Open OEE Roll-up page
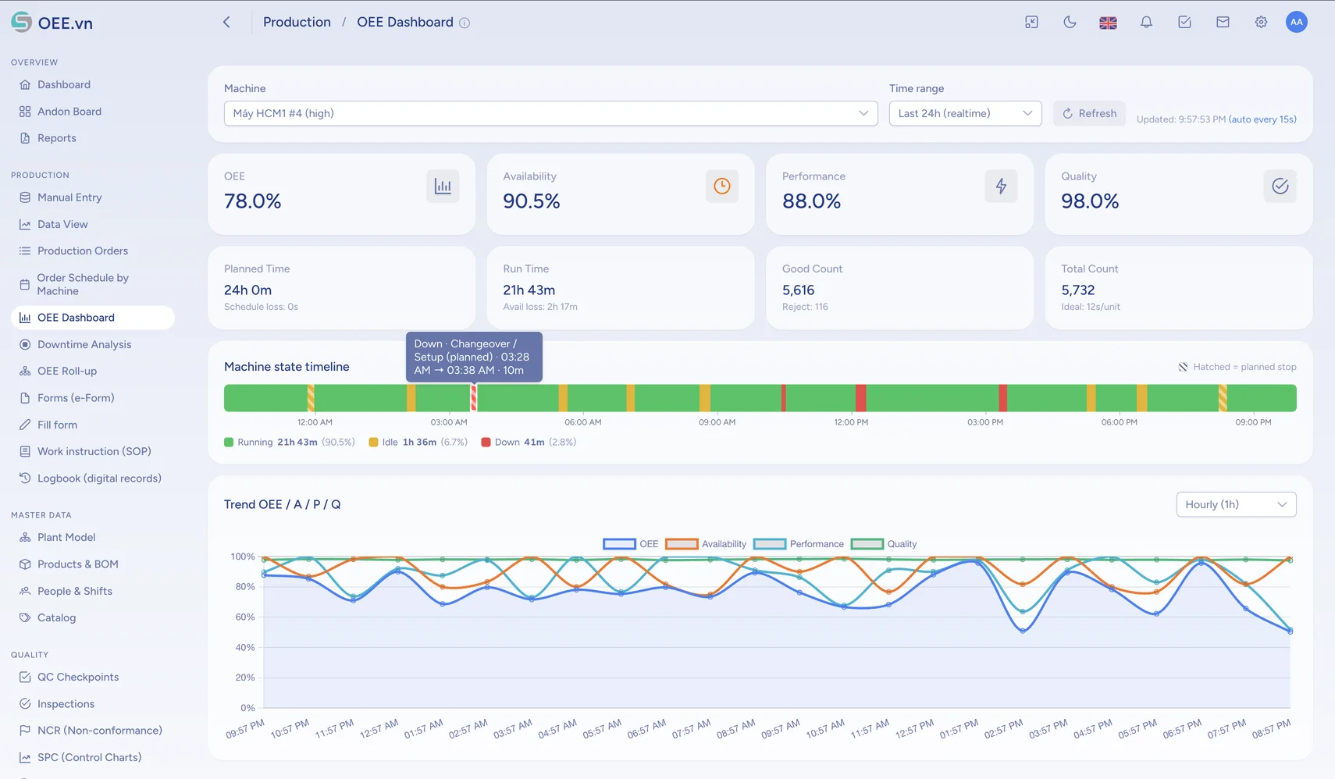The image size is (1335, 779). (x=93, y=371)
